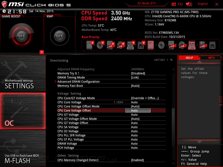Select the legacy CD/DVD boot device
Screen dimensions: 223x167
pyautogui.click(x=161, y=45)
